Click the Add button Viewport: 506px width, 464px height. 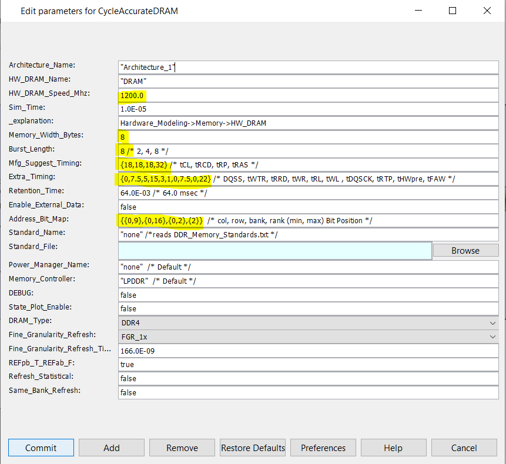(111, 448)
